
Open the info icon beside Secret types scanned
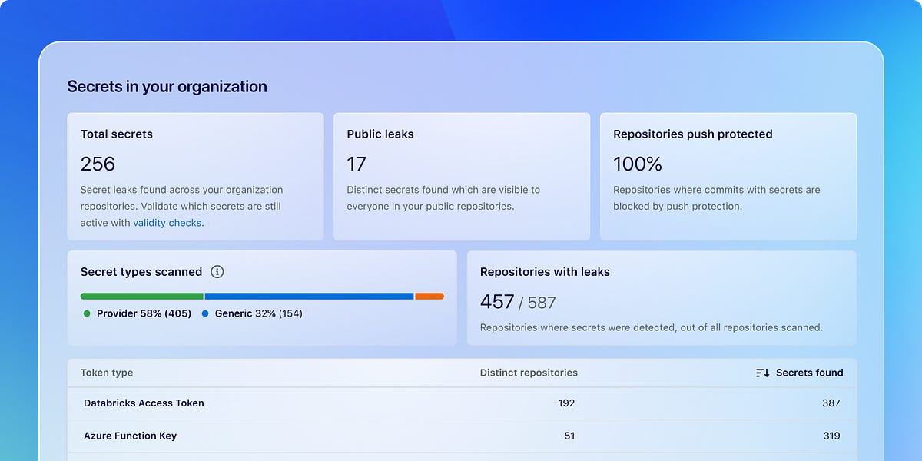217,272
